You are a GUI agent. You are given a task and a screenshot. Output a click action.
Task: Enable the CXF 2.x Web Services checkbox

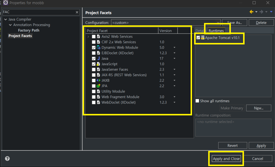(94, 42)
